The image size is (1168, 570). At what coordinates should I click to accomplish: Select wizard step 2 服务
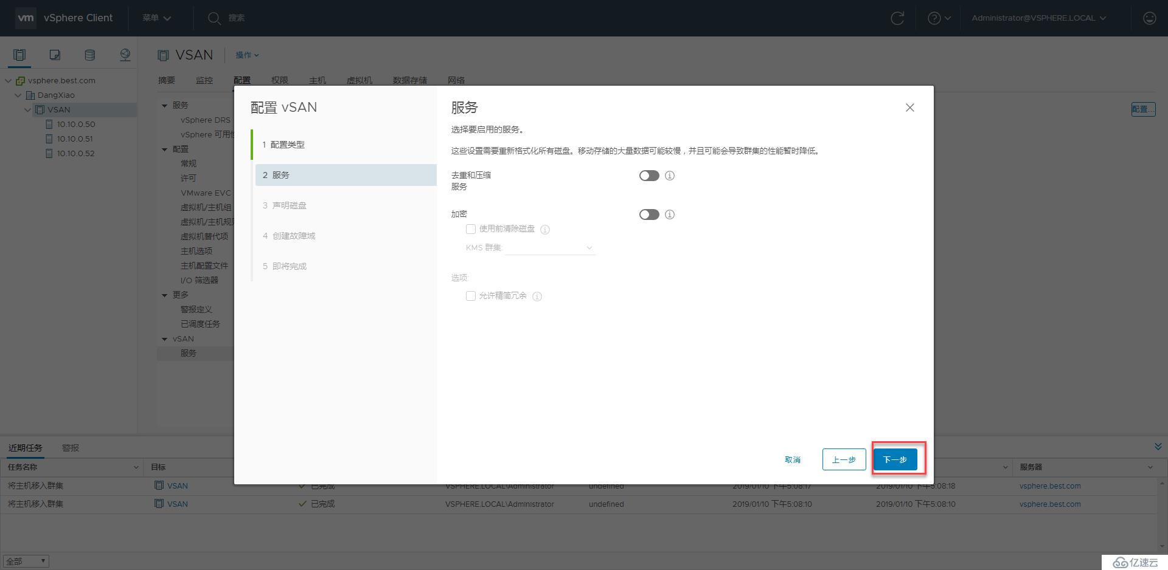coord(346,175)
